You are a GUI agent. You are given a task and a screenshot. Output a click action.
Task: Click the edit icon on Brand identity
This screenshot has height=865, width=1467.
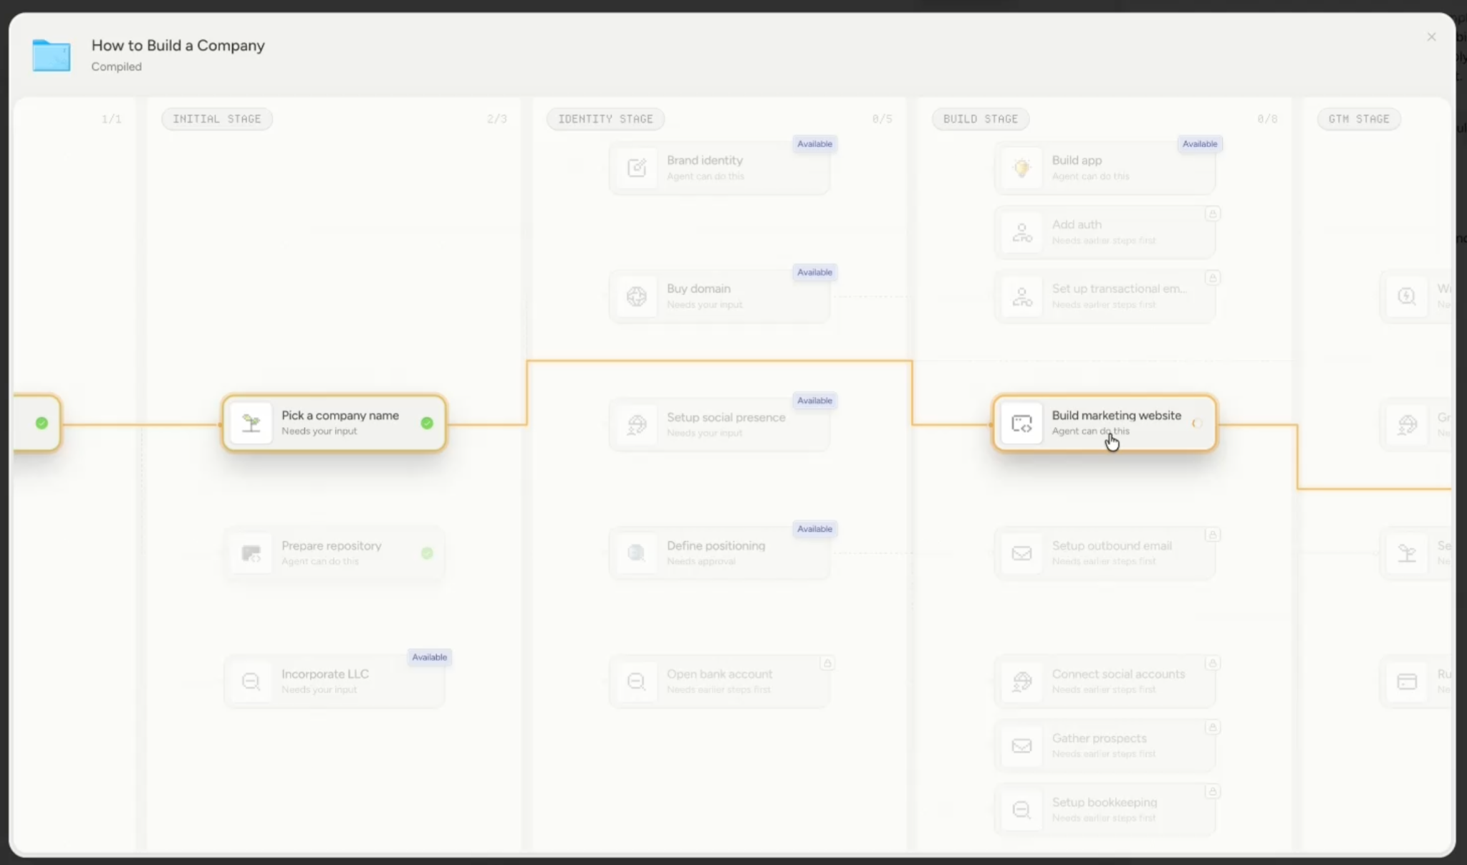click(x=637, y=168)
